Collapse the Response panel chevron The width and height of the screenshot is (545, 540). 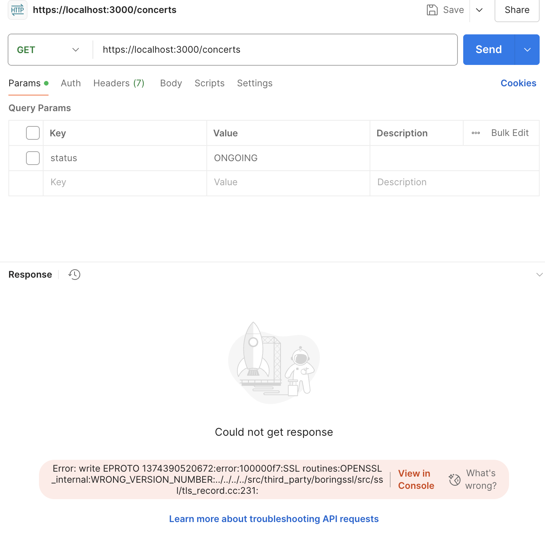pyautogui.click(x=539, y=275)
